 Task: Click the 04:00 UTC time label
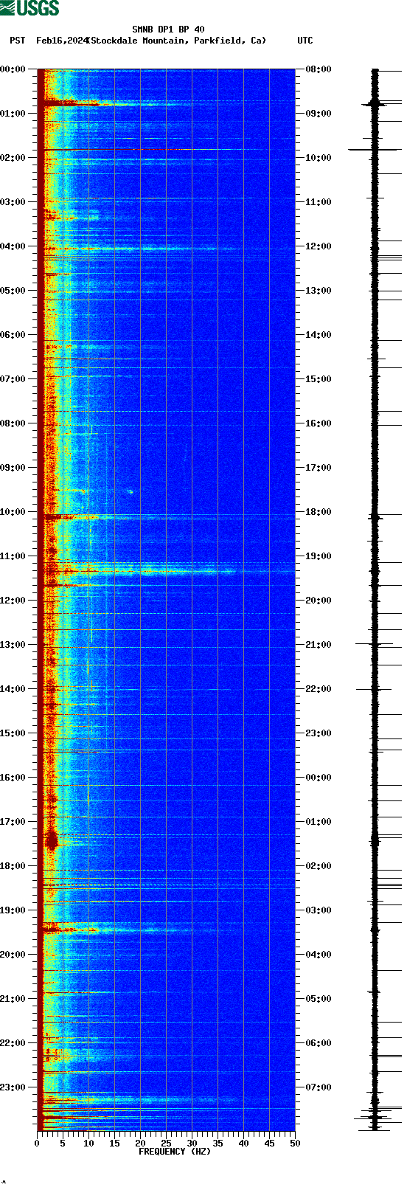(x=319, y=955)
